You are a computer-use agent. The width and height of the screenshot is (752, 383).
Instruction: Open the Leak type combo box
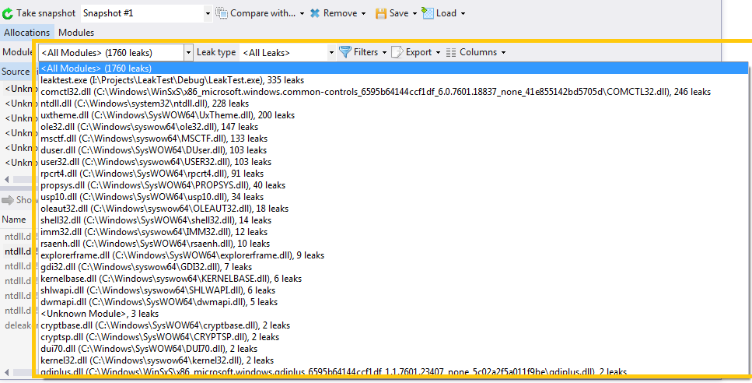[x=284, y=52]
